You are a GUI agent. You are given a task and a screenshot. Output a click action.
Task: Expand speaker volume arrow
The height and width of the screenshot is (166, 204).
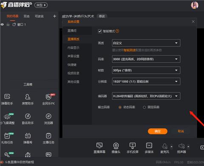coord(188,146)
